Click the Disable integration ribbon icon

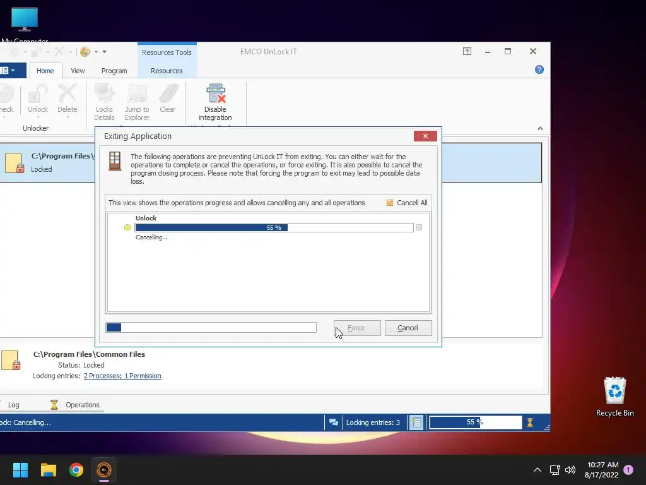click(216, 93)
